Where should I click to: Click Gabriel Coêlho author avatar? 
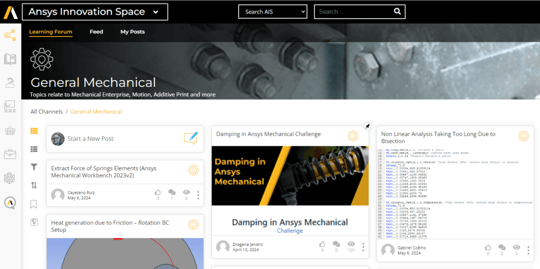pos(388,250)
